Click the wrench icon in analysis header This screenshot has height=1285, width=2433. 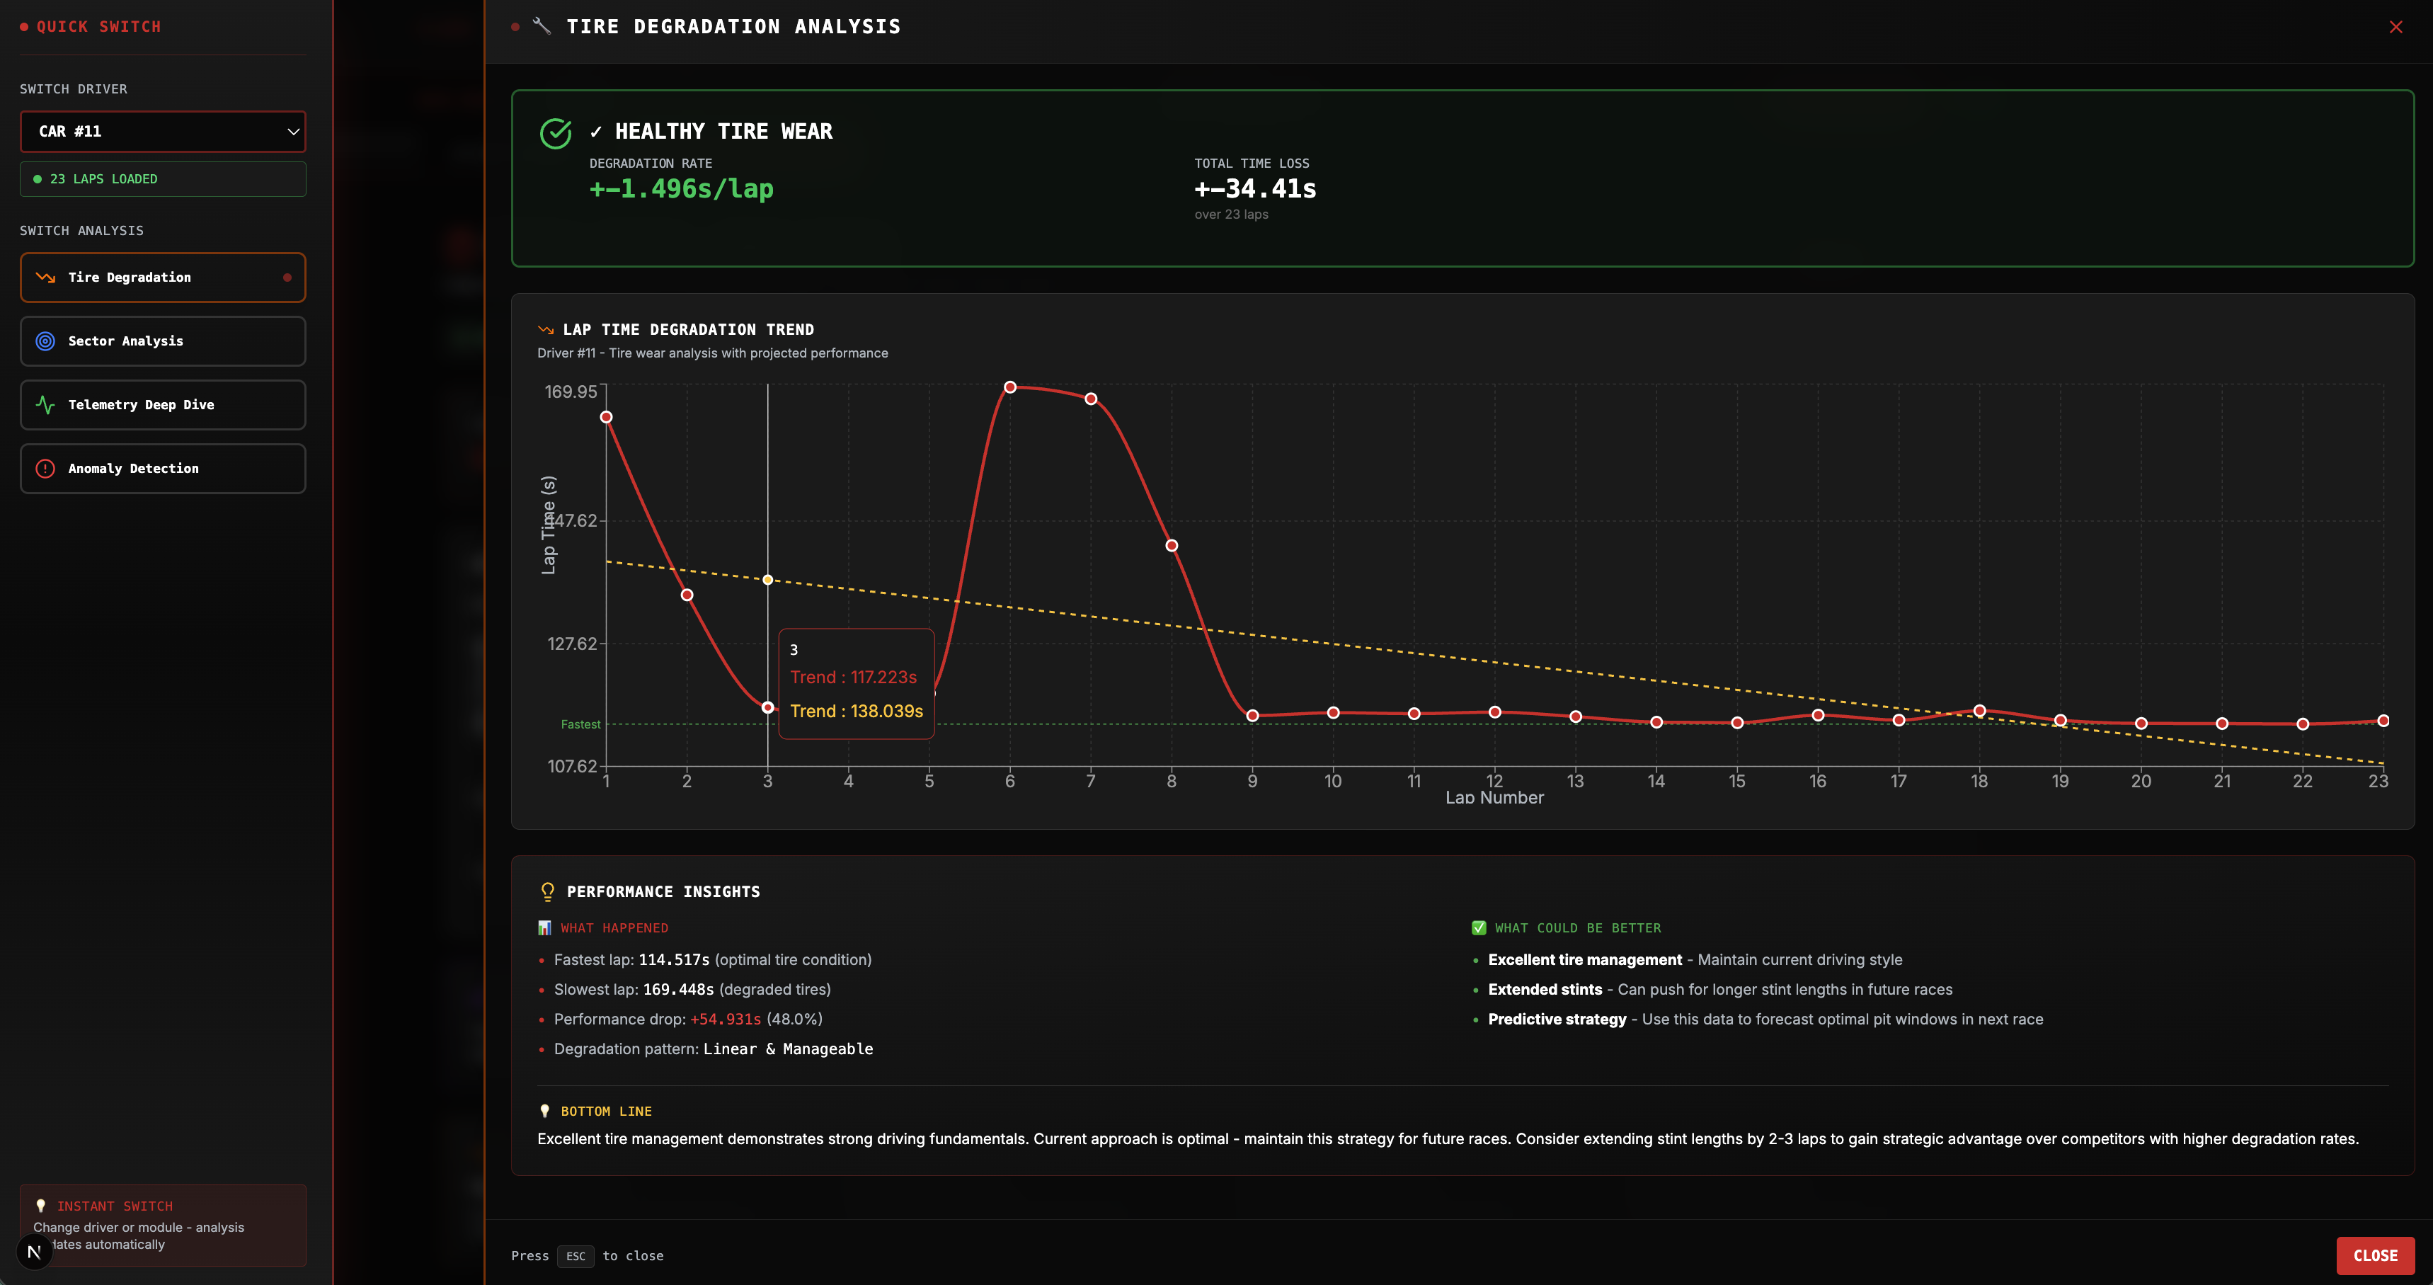click(542, 26)
